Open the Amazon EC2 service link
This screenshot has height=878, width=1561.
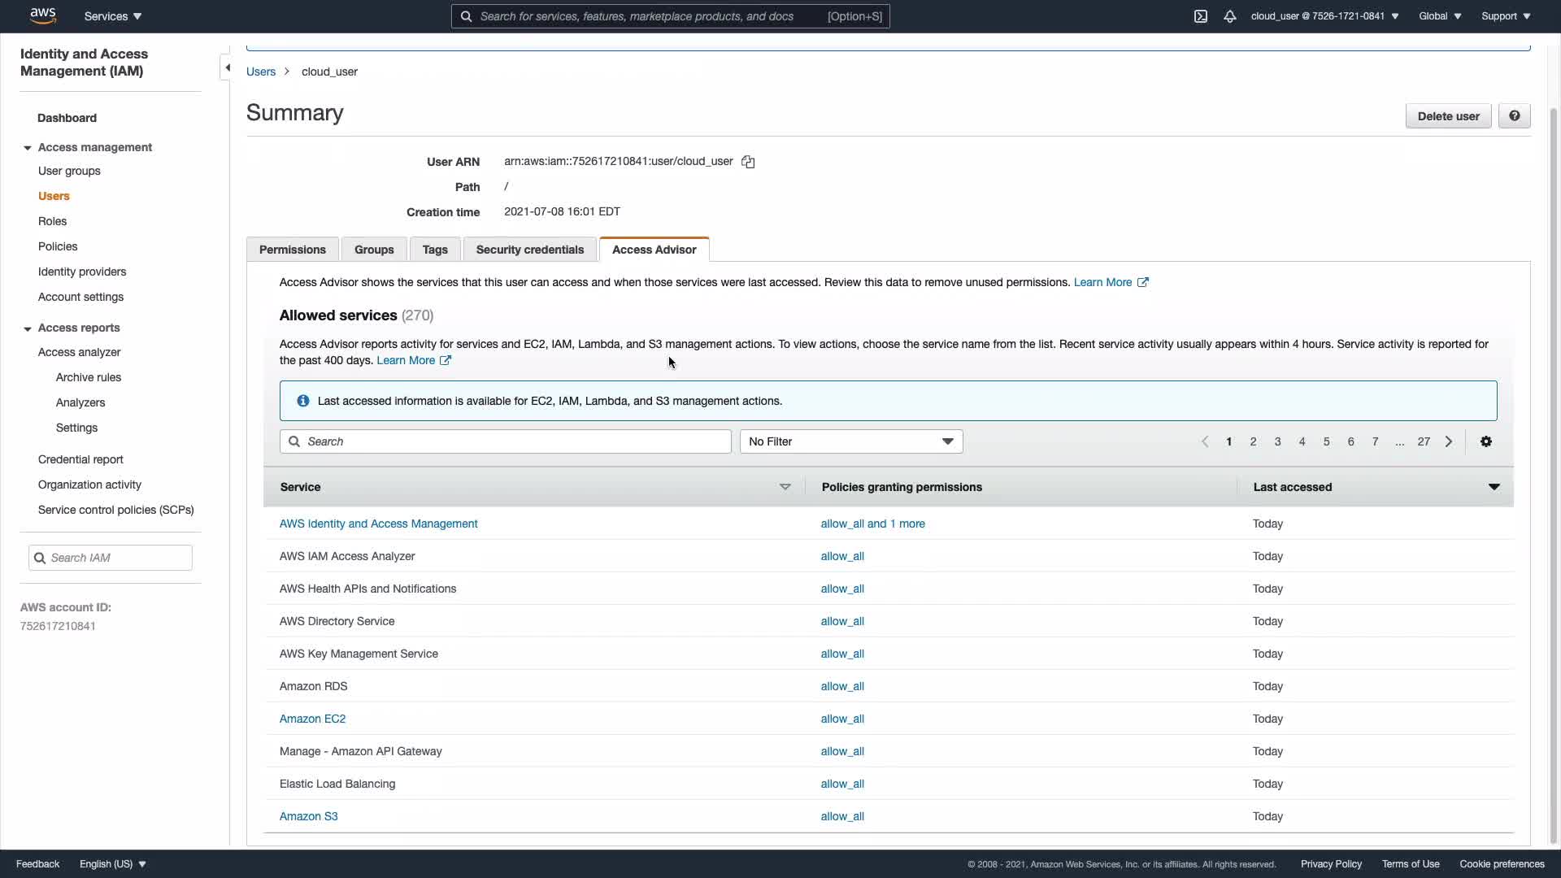[x=312, y=719]
